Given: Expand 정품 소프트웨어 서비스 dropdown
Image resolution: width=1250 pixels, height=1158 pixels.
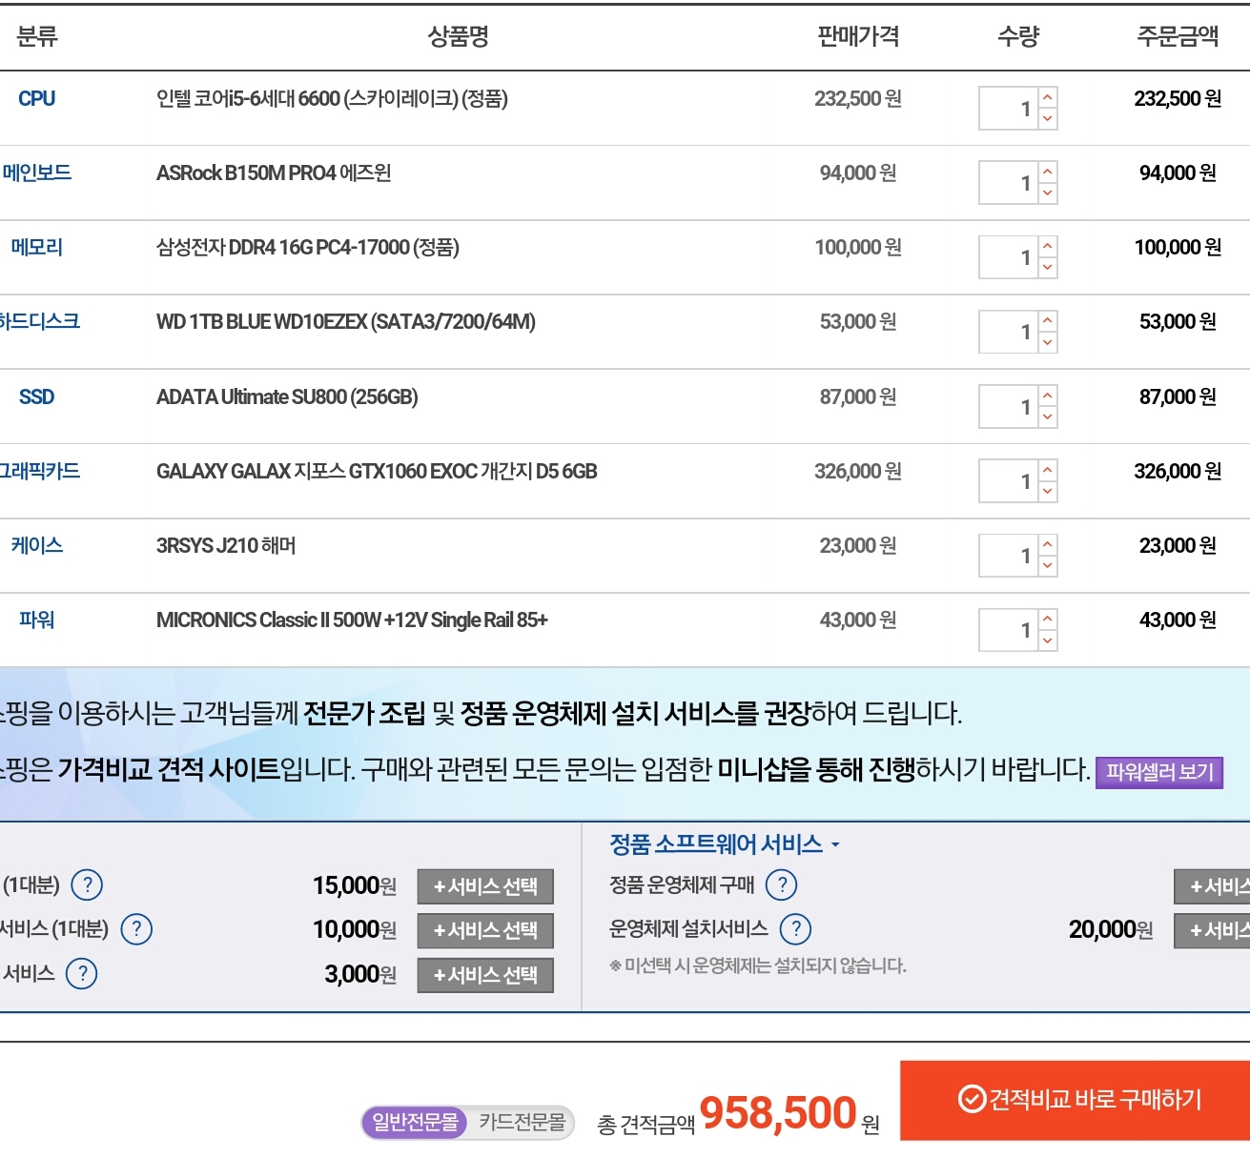Looking at the screenshot, I should 725,844.
